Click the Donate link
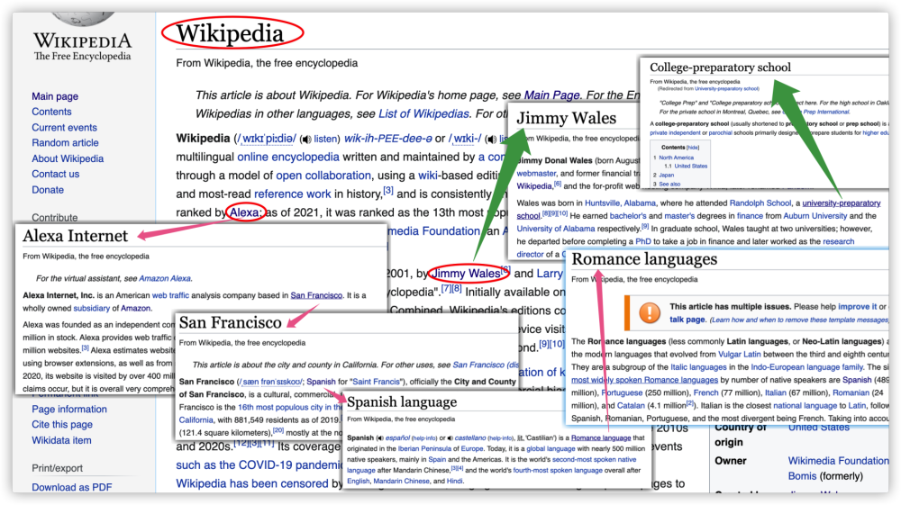 (48, 190)
